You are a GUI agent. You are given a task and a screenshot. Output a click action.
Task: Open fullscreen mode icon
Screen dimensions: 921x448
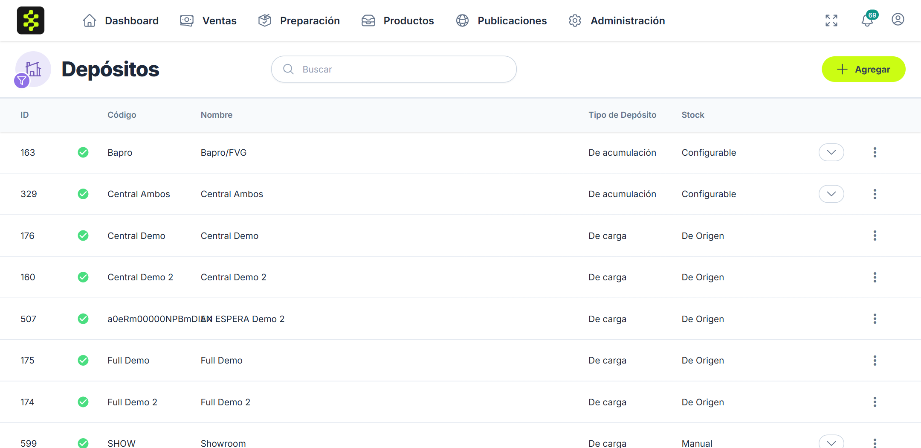(x=831, y=20)
